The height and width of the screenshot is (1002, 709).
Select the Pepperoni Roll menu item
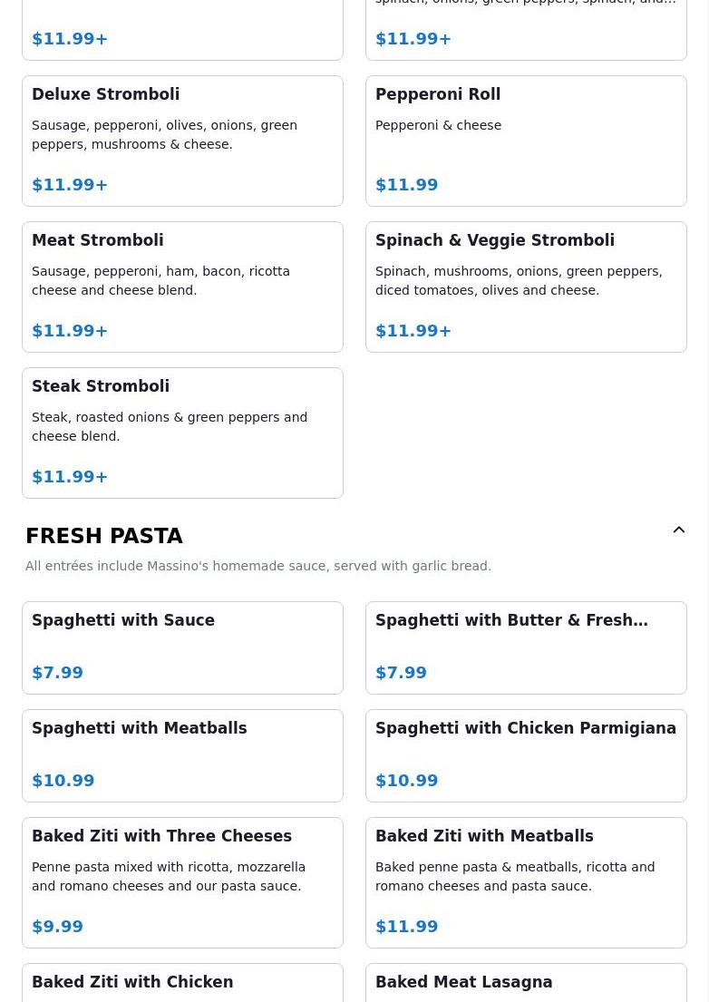pos(527,141)
